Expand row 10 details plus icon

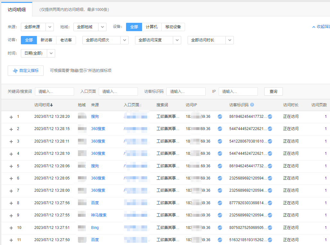(x=11, y=228)
